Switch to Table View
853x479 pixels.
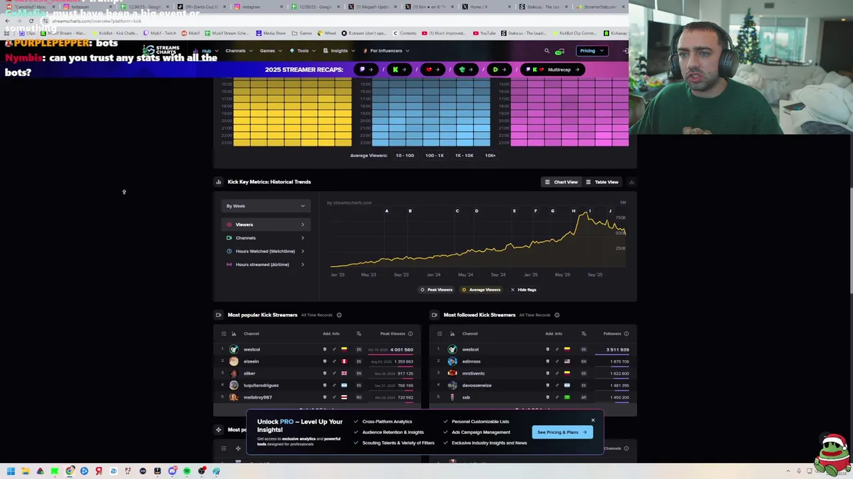tap(602, 182)
